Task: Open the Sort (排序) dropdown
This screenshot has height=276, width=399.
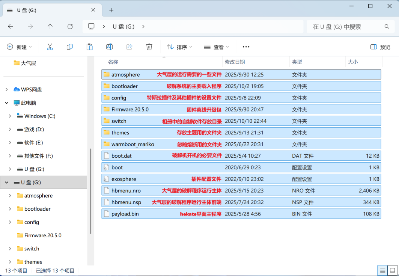Action: (179, 47)
